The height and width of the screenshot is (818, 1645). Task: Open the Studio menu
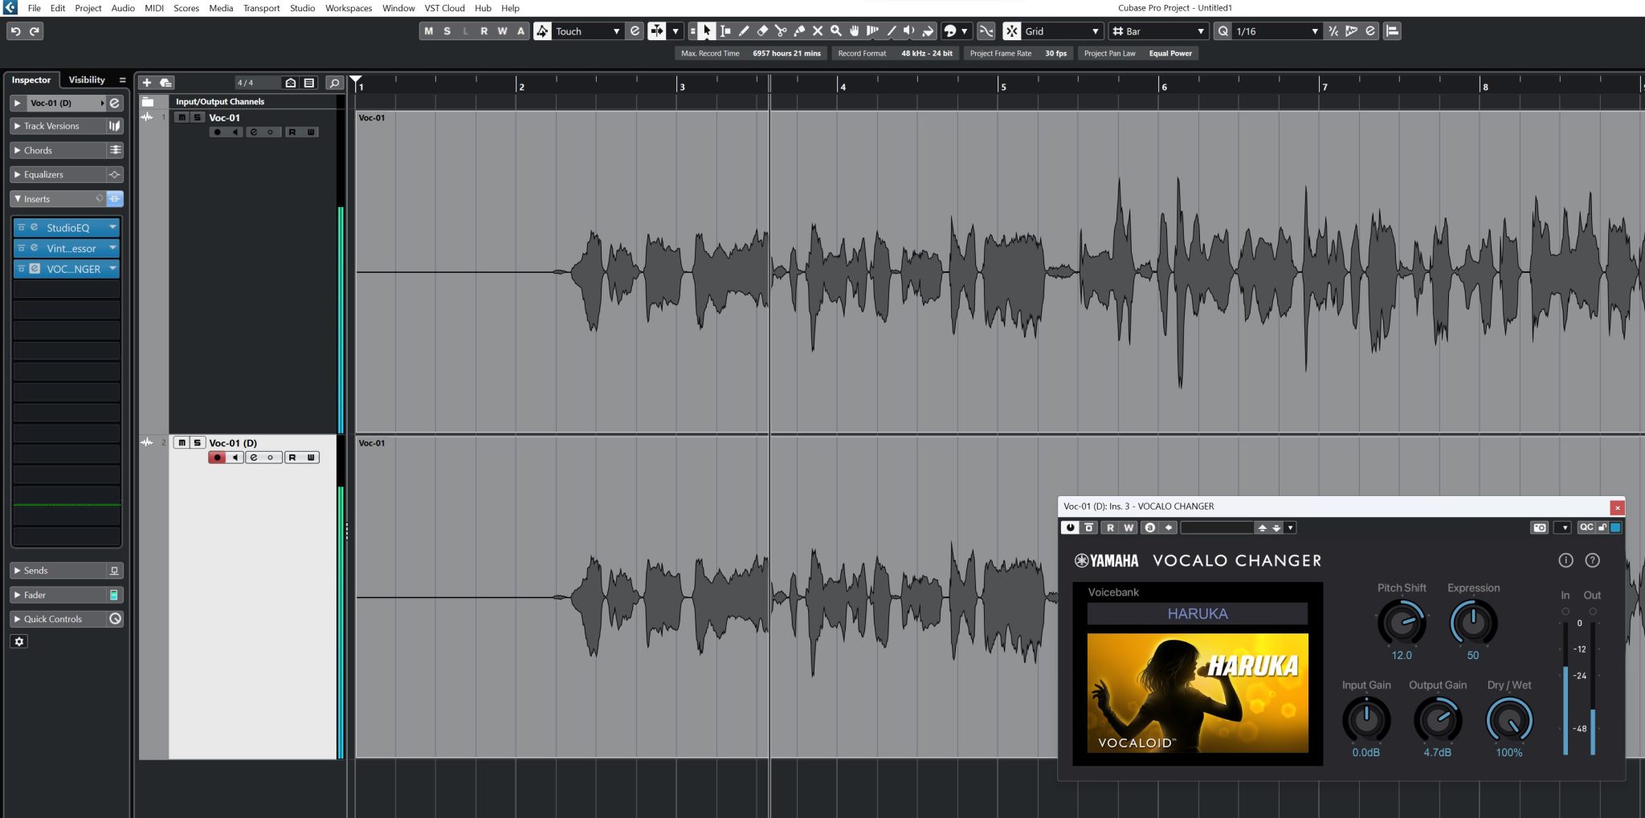pyautogui.click(x=302, y=8)
